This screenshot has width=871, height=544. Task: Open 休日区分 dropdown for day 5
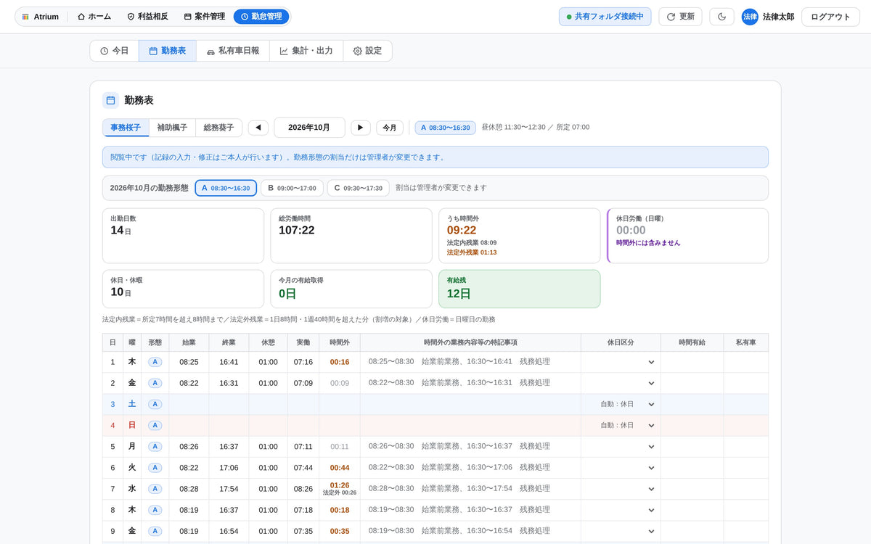(621, 447)
